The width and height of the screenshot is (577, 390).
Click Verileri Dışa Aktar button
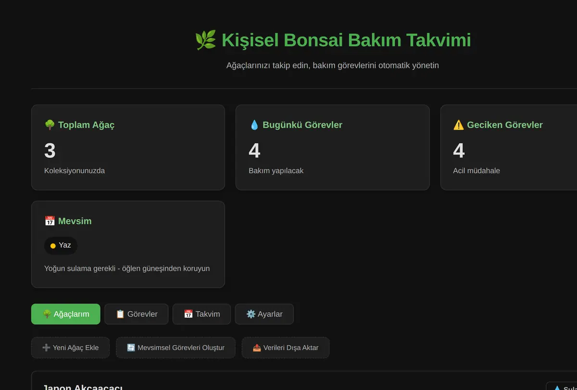(x=286, y=348)
